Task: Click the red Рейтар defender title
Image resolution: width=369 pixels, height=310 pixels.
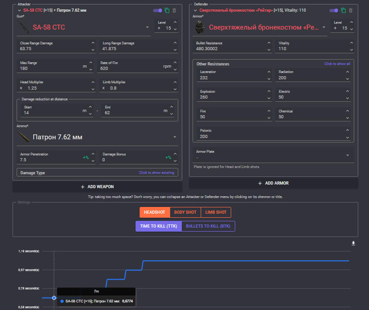Action: point(236,10)
